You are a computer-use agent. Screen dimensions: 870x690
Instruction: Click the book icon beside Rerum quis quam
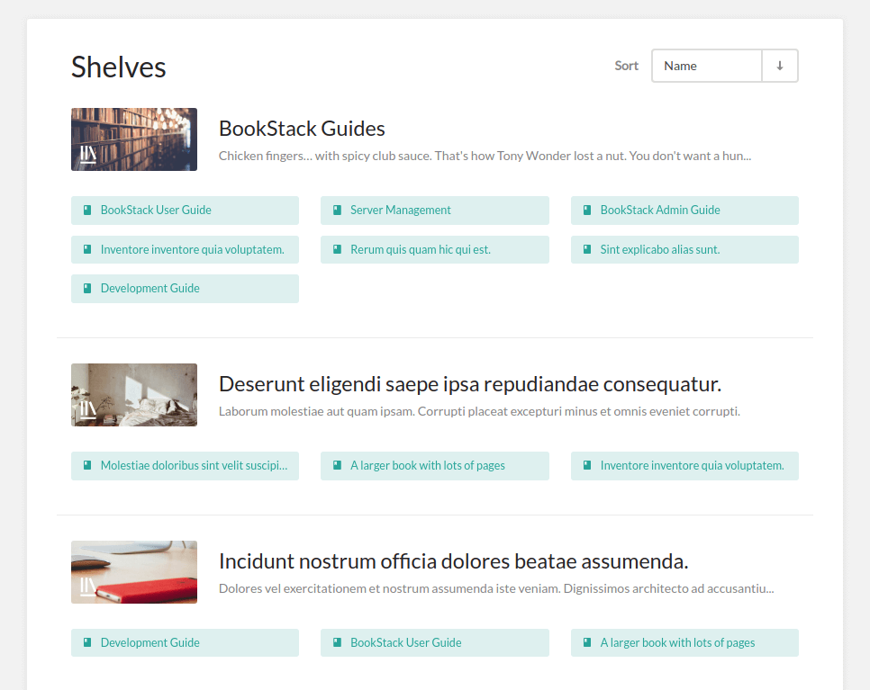tap(337, 249)
